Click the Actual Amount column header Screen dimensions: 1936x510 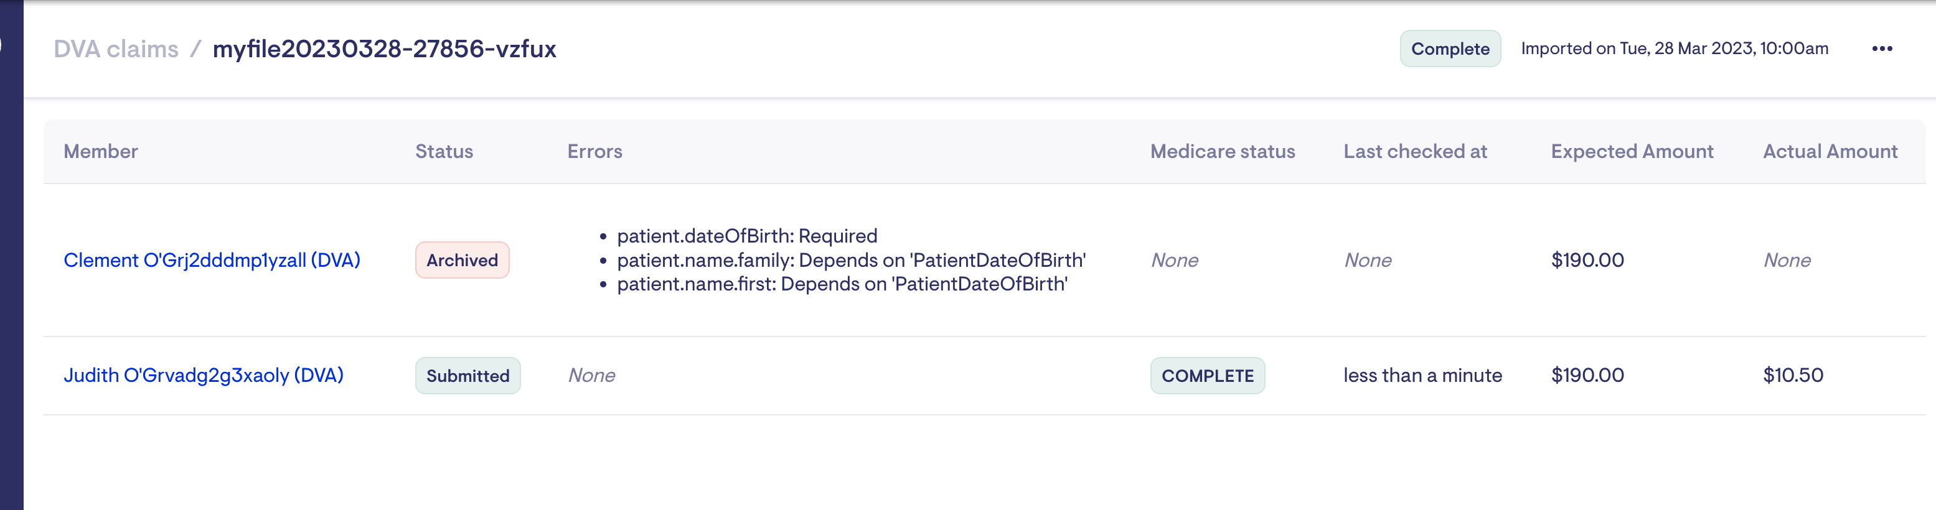tap(1830, 151)
